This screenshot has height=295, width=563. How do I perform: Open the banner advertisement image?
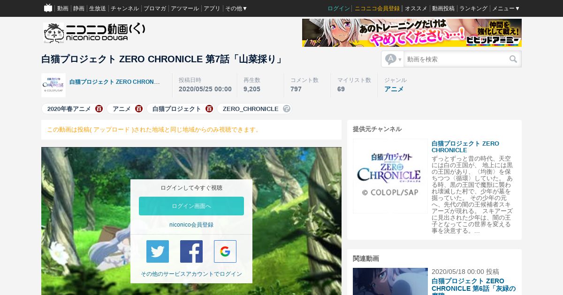point(412,33)
